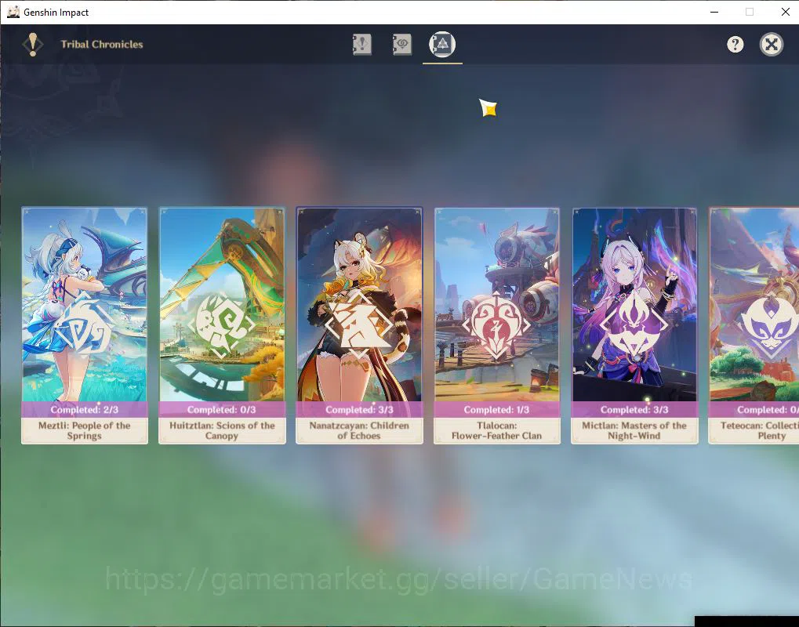Click the 'Tribal Chronicles' title text
The width and height of the screenshot is (799, 627).
tap(102, 45)
